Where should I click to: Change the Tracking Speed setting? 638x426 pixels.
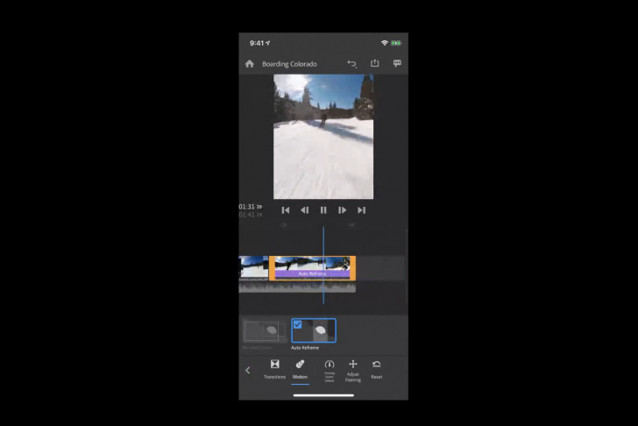330,371
